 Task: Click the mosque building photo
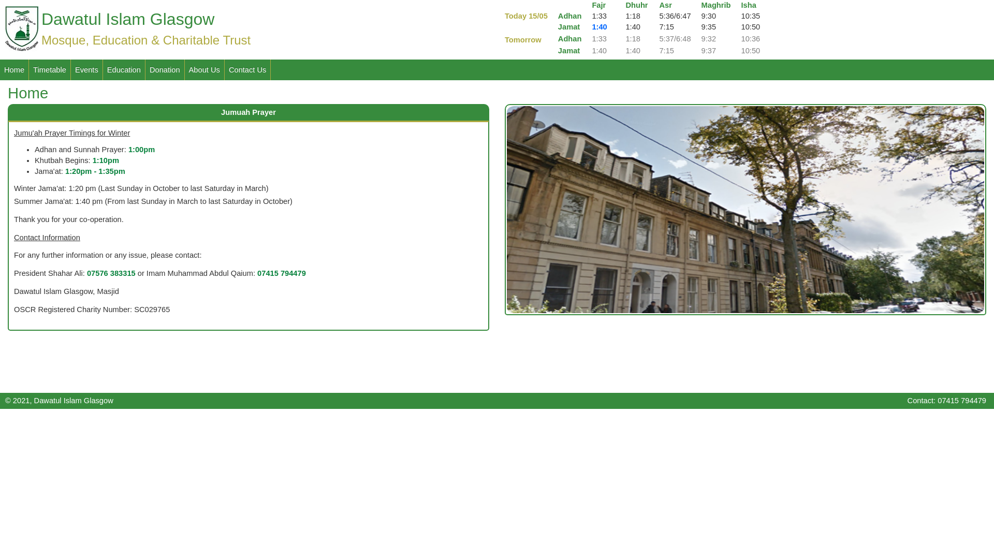click(x=745, y=210)
